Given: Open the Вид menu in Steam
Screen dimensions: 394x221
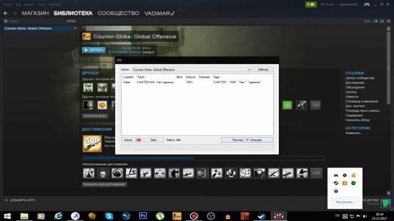Looking at the screenshot, I should 18,4.
